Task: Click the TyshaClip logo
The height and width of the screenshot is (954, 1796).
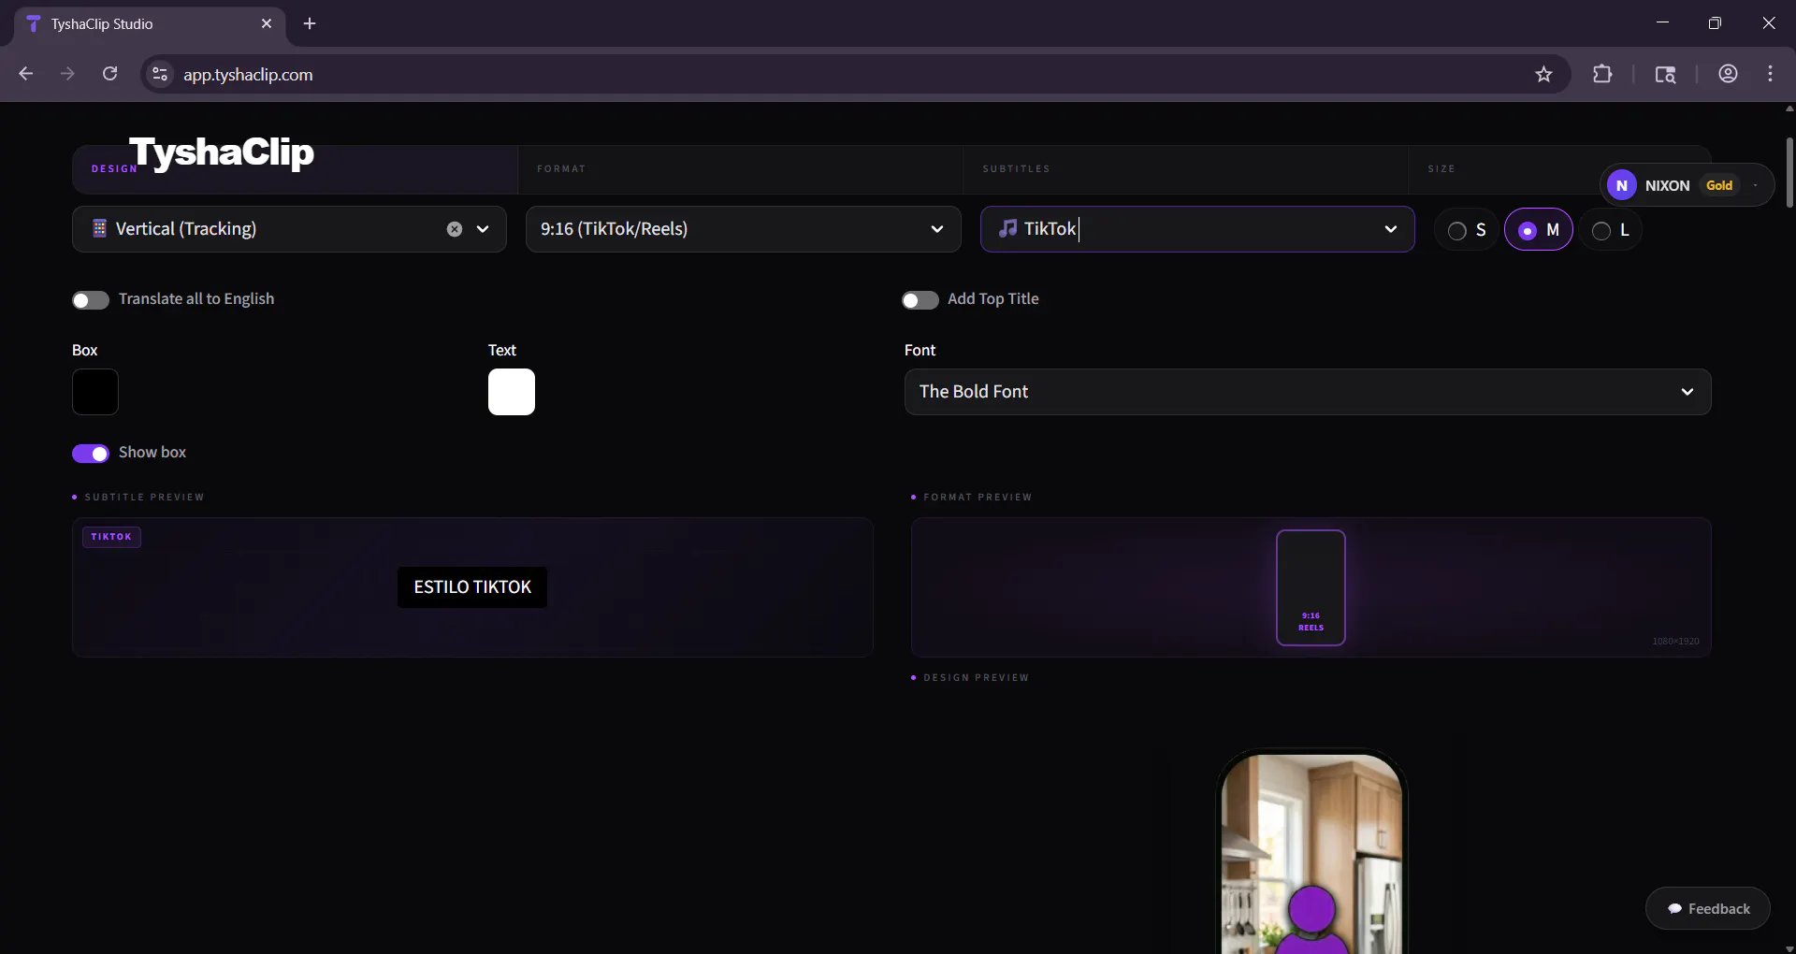Action: coord(222,152)
